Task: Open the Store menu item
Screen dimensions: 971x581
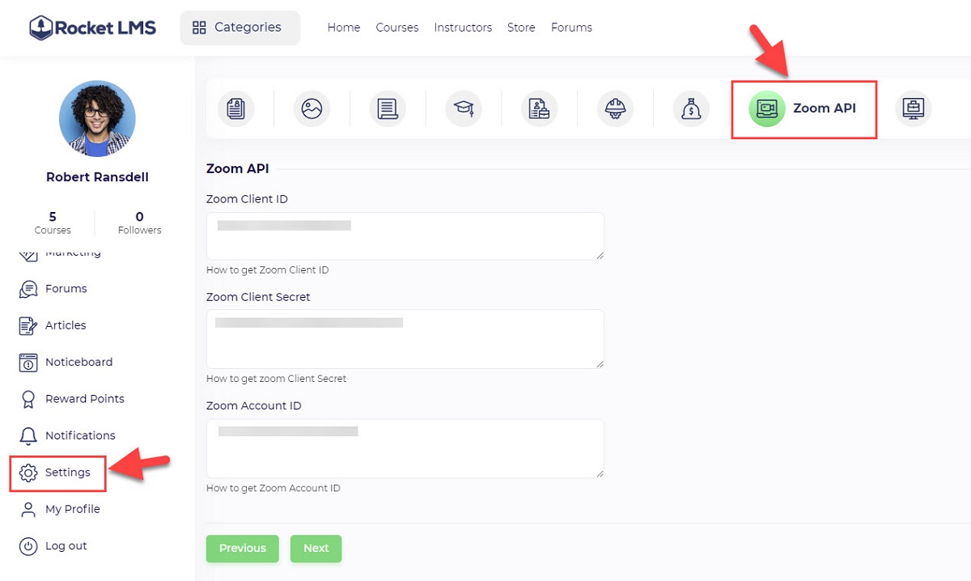Action: [521, 28]
